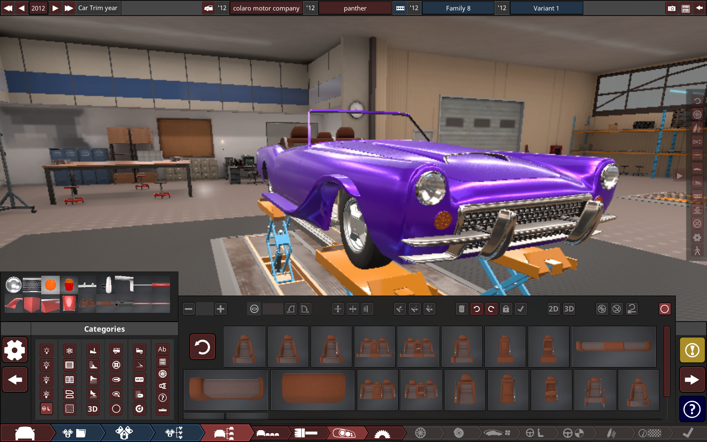The width and height of the screenshot is (707, 442).
Task: Increase value with the plus button
Action: coord(221,309)
